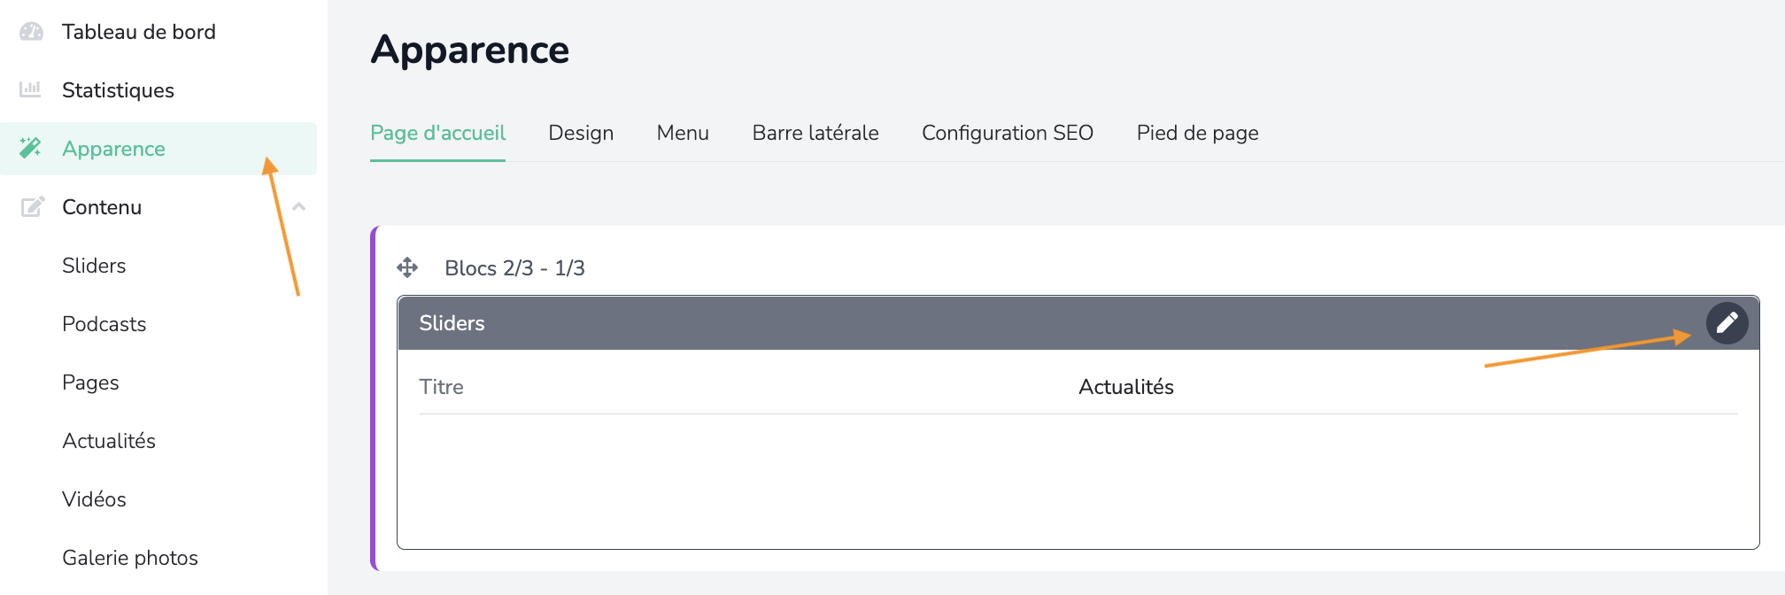1785x595 pixels.
Task: Open the Contenu menu entry
Action: pos(102,207)
